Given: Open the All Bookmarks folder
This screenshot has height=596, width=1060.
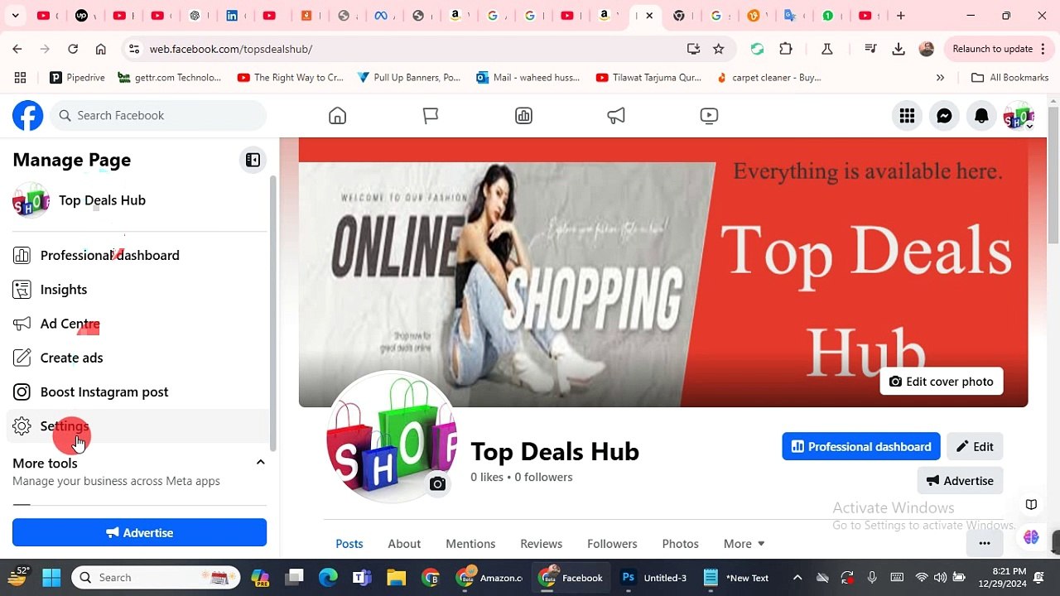Looking at the screenshot, I should pyautogui.click(x=1010, y=78).
